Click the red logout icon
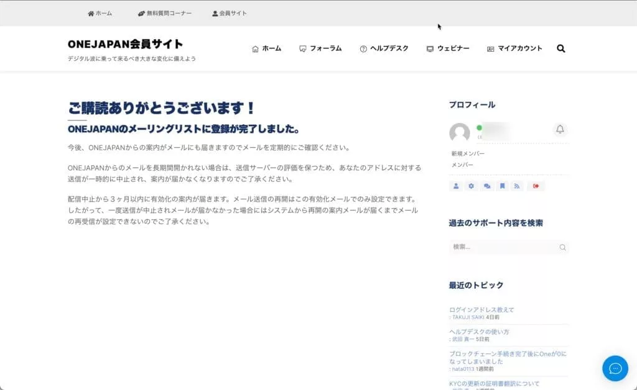This screenshot has height=390, width=637. [x=536, y=186]
